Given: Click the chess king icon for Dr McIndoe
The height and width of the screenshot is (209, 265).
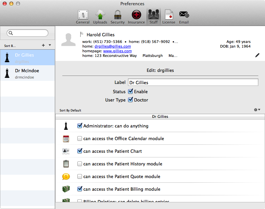Looking at the screenshot, I should click(x=7, y=73).
